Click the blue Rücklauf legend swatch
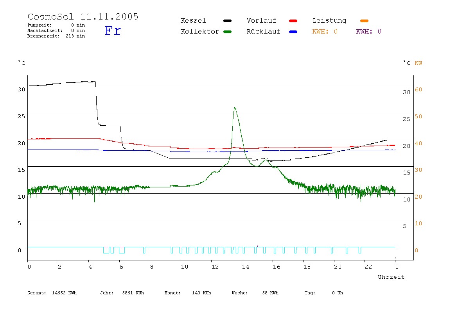 [293, 32]
